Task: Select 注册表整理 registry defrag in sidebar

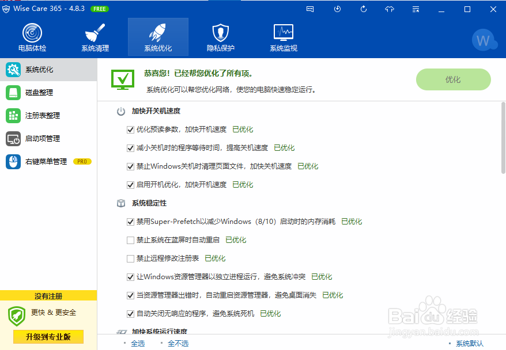Action: 48,115
